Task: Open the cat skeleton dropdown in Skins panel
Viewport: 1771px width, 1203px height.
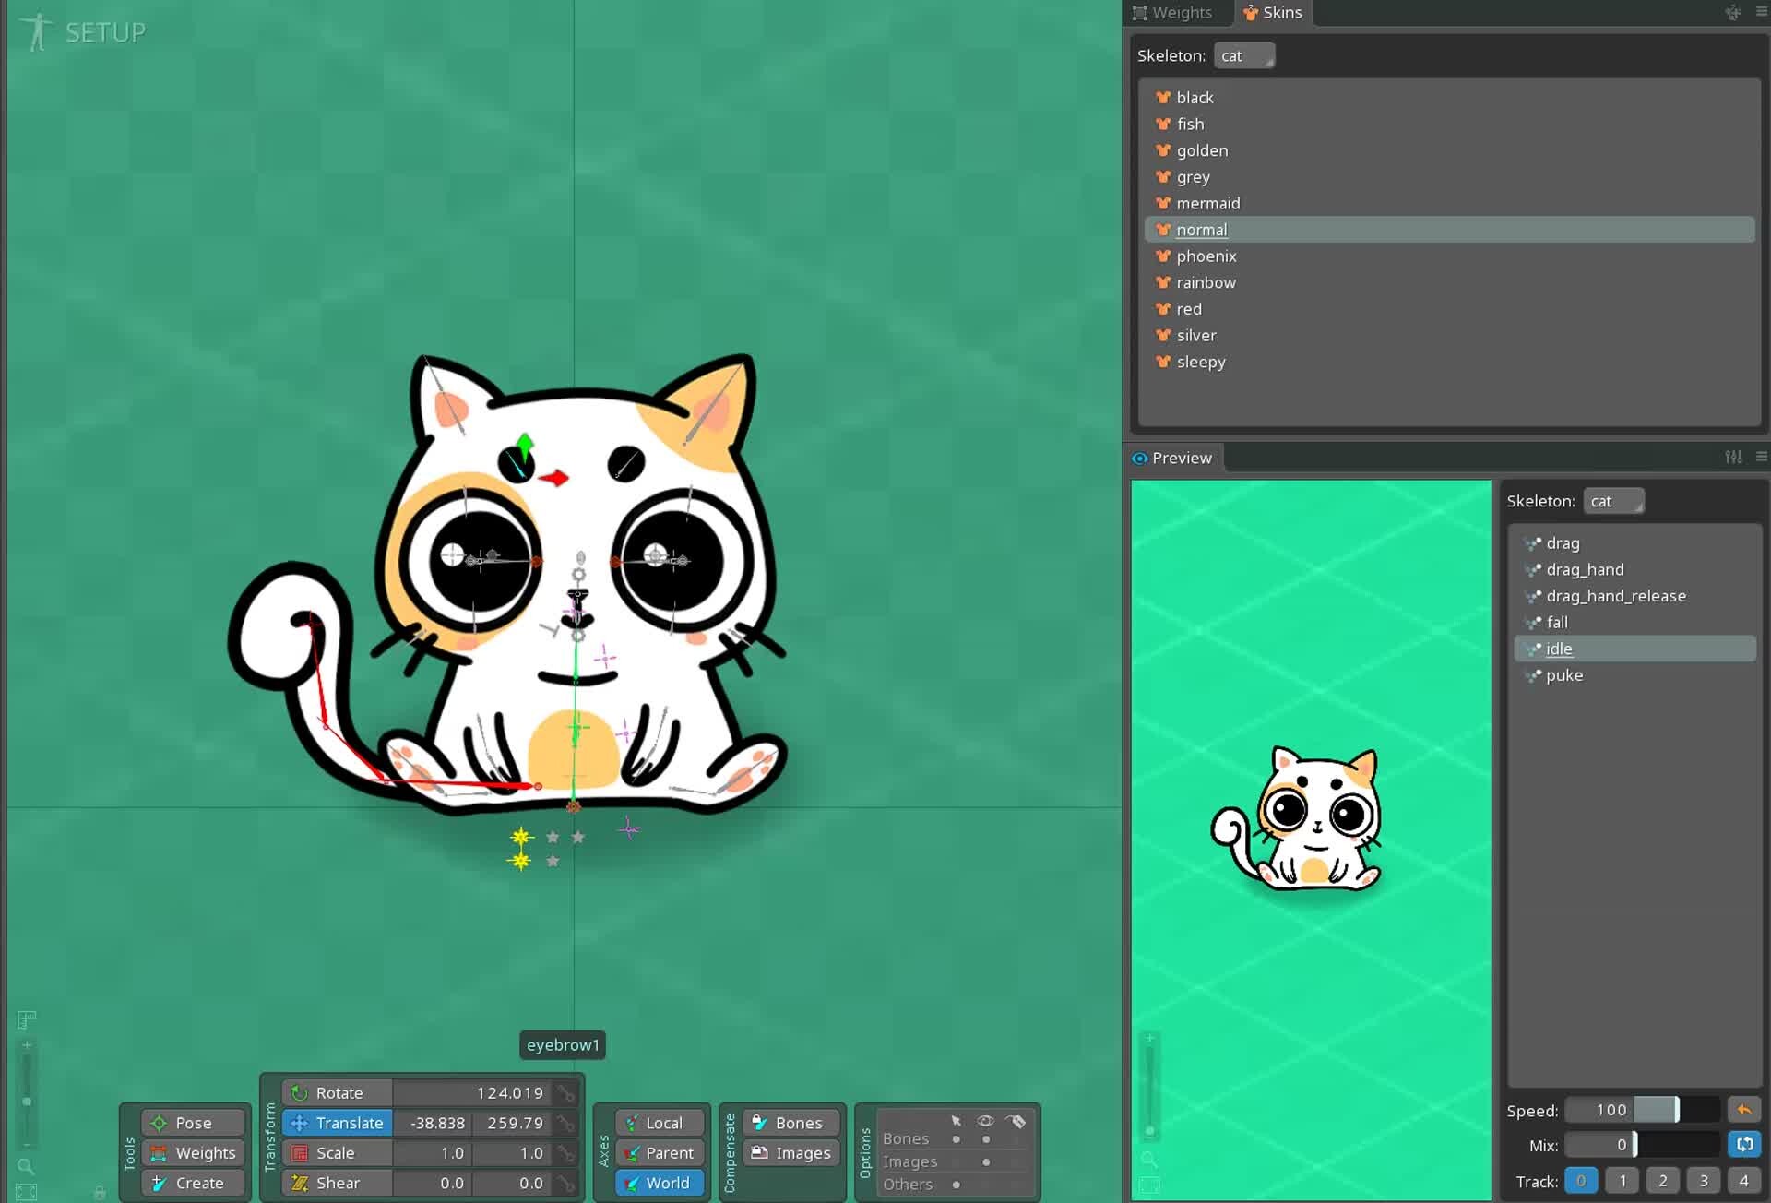Action: (x=1244, y=55)
